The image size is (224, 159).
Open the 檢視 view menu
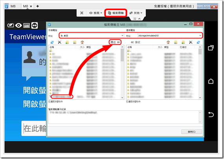(95, 13)
